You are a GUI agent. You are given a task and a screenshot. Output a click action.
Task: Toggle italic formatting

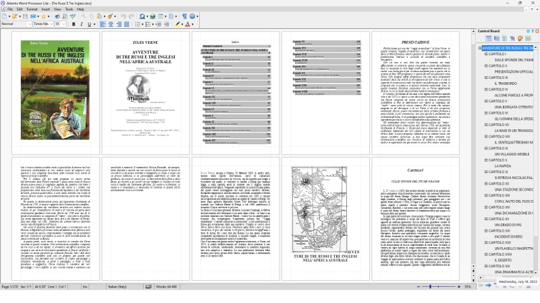(81, 24)
